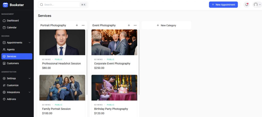Open the Agents page
Screen dimensions: 262x117
click(x=11, y=49)
